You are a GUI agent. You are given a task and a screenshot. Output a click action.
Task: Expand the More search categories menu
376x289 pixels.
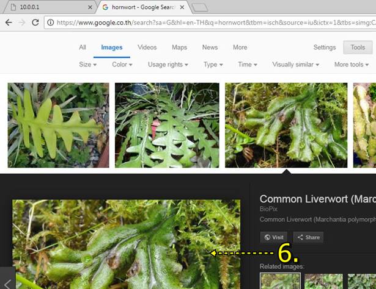[x=240, y=48]
